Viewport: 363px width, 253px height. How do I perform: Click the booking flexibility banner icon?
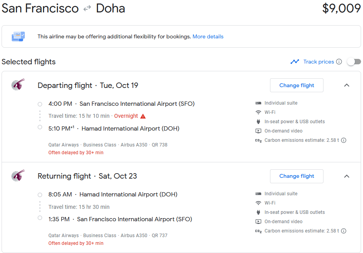(x=17, y=36)
